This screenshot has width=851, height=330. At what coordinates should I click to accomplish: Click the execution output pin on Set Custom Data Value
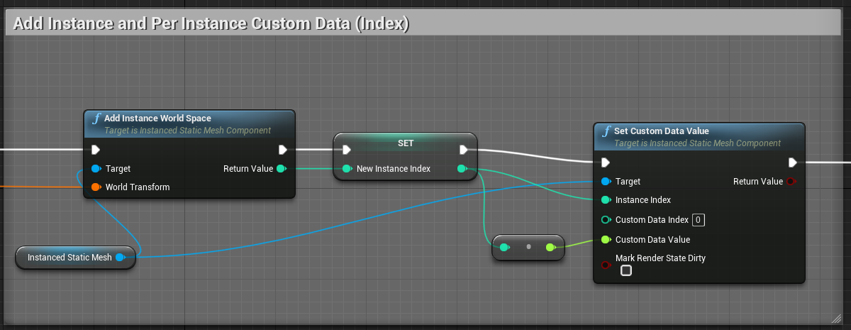[793, 163]
